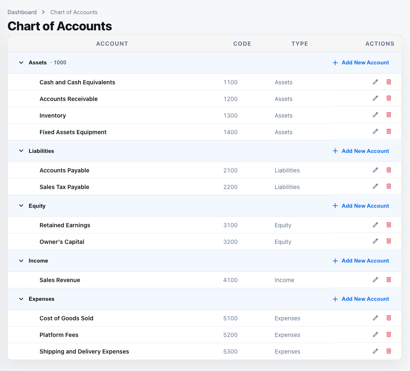Click the edit pencil for Cash and Cash Equivalents
The width and height of the screenshot is (410, 371).
click(375, 82)
